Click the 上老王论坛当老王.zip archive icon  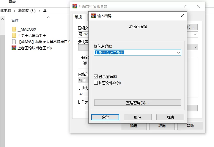coord(14,48)
